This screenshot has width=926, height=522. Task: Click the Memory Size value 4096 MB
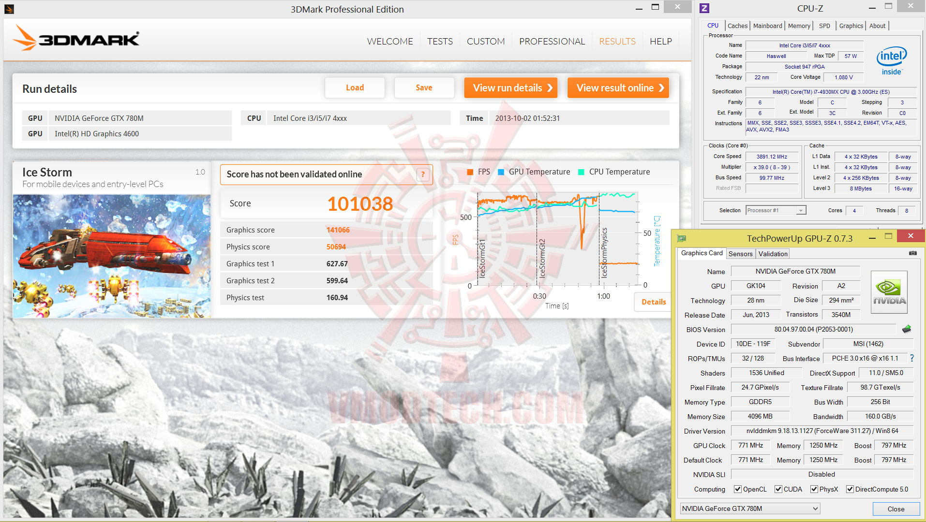760,416
